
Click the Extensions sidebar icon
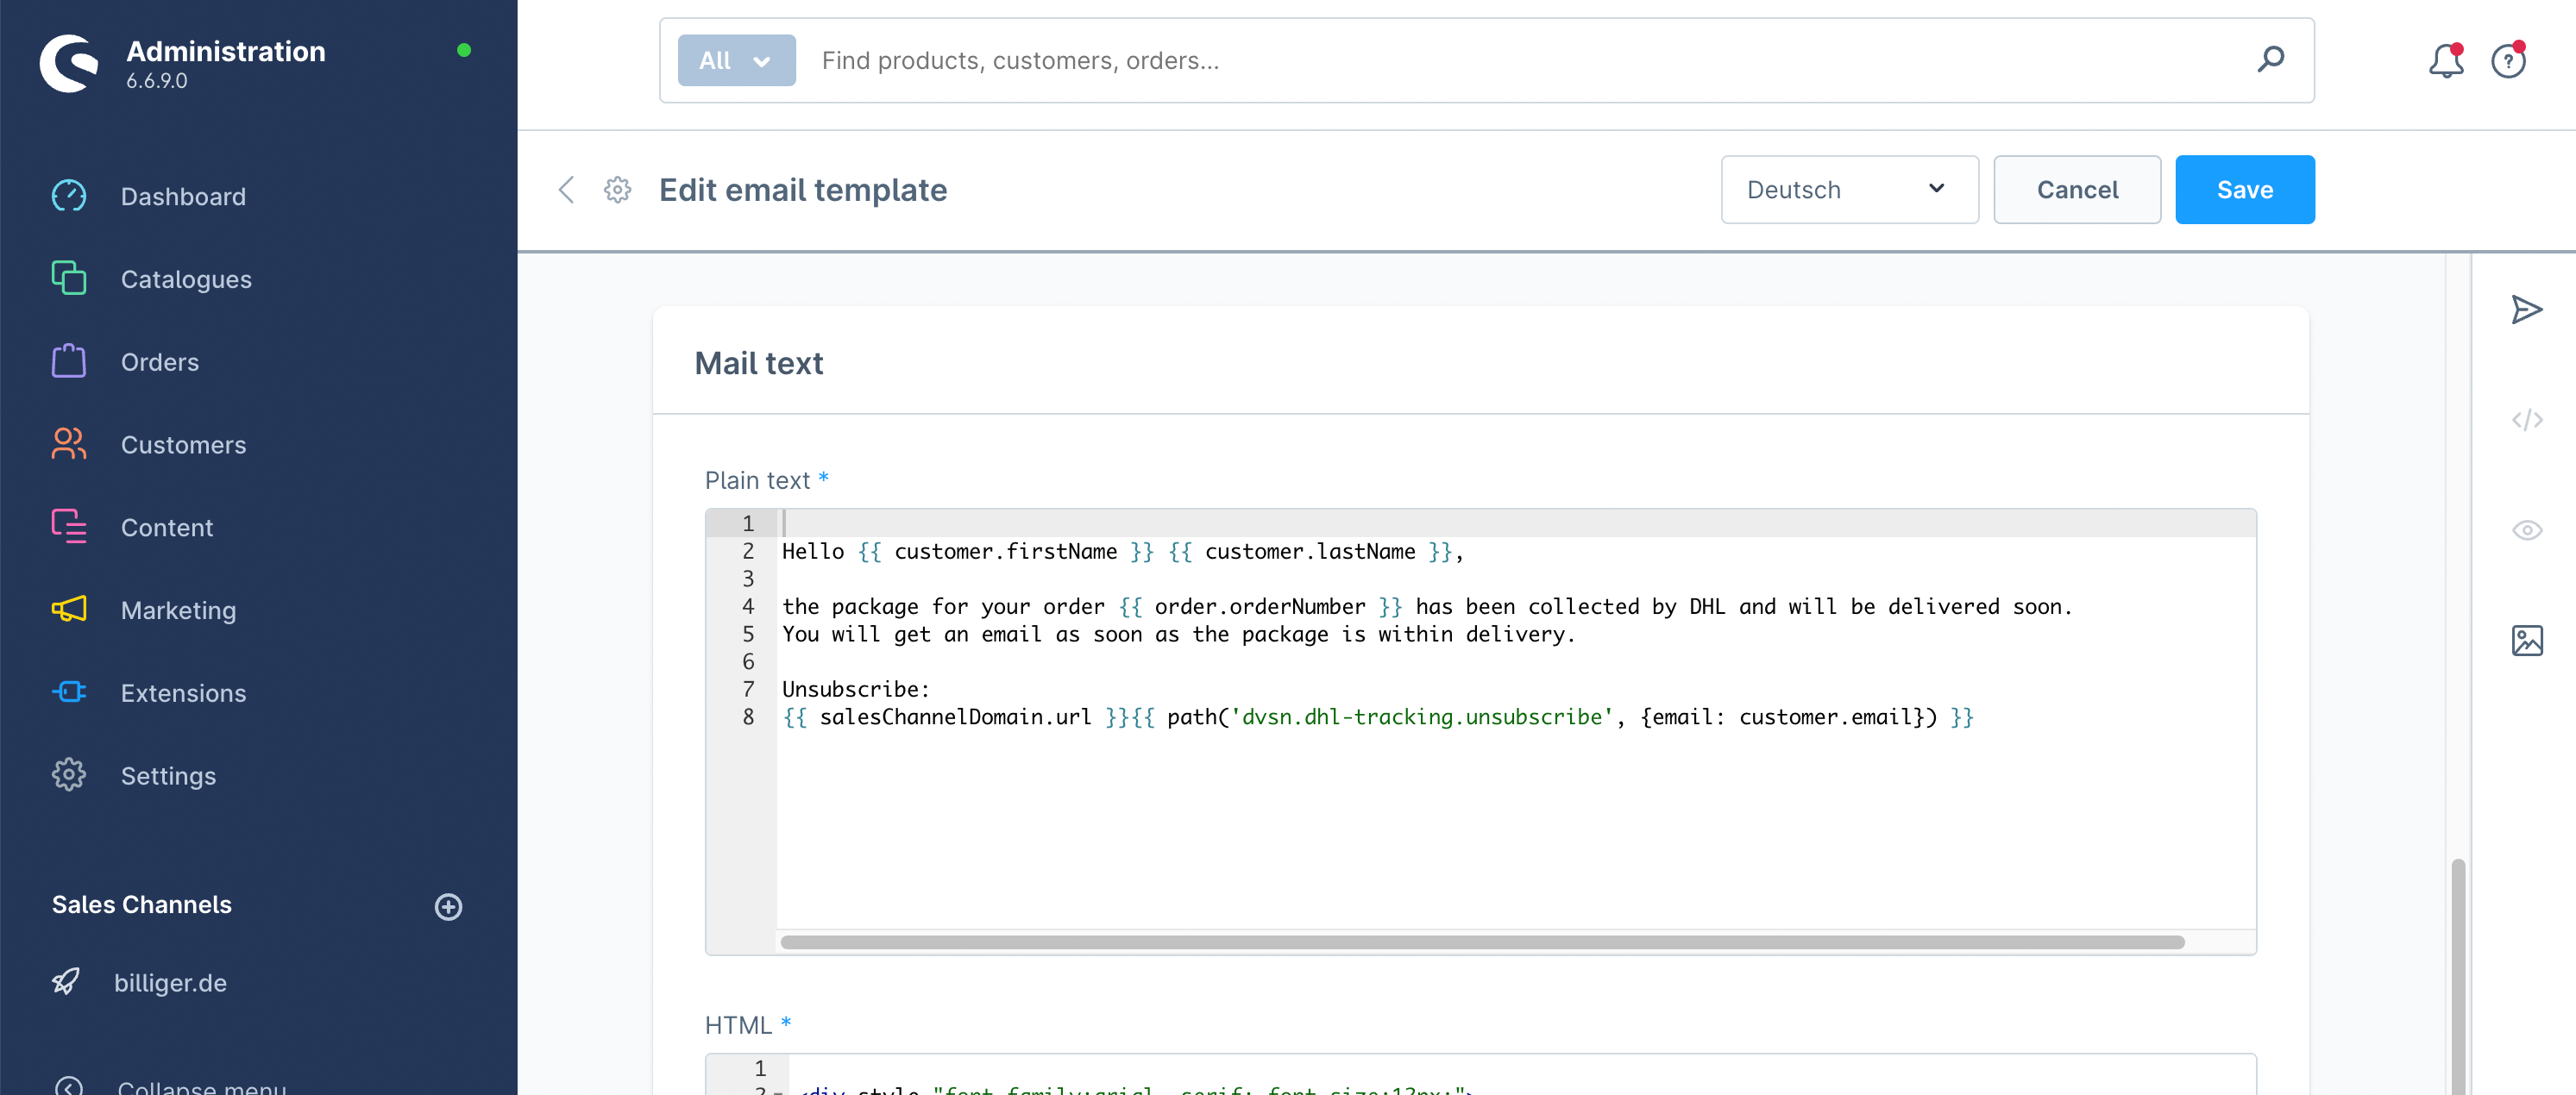pyautogui.click(x=67, y=691)
